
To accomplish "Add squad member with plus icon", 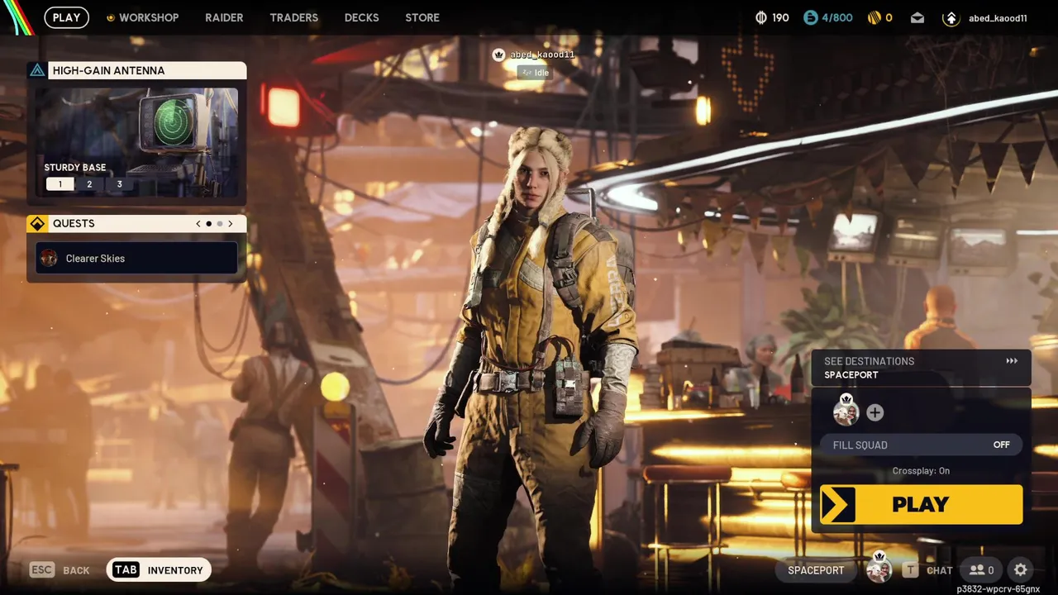I will pyautogui.click(x=875, y=412).
